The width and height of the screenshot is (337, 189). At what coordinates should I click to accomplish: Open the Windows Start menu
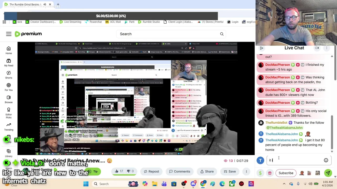[86, 184]
